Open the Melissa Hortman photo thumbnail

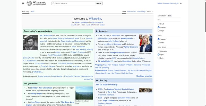click(x=146, y=43)
